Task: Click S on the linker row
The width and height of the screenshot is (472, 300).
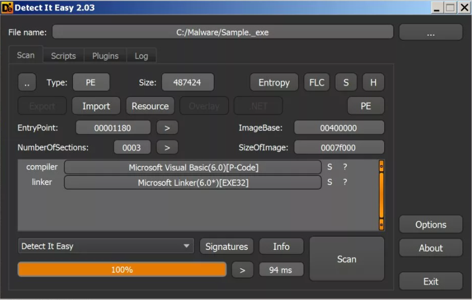Action: coord(330,182)
